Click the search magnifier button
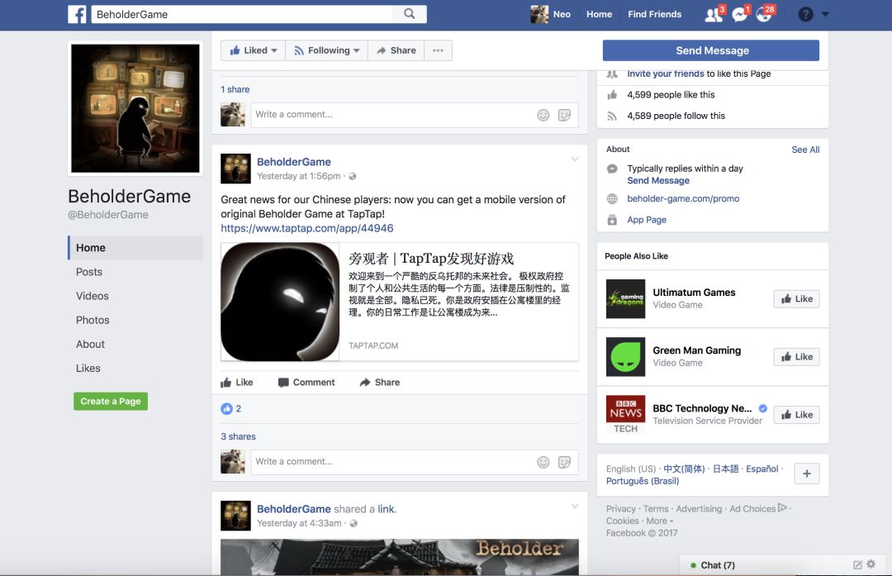The width and height of the screenshot is (892, 576). coord(409,14)
